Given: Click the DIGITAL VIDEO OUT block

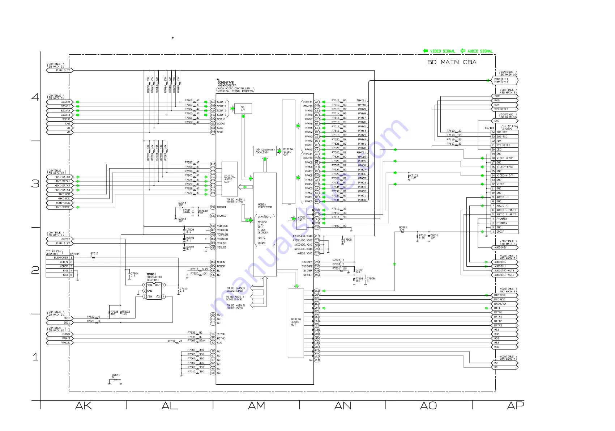Looking at the screenshot, I should pyautogui.click(x=289, y=152).
